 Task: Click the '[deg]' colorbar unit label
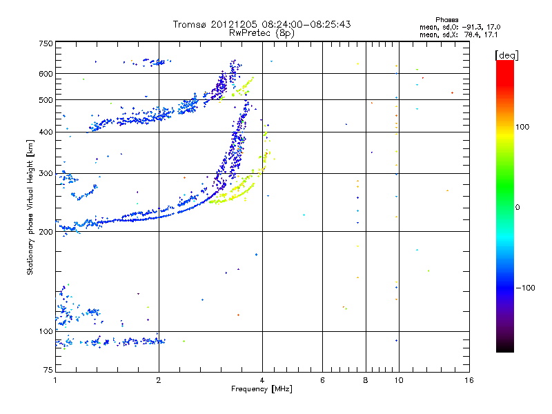coord(506,55)
